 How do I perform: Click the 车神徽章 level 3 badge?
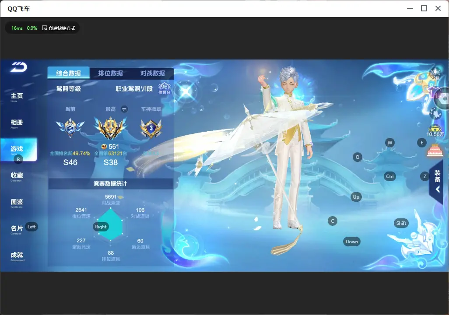pyautogui.click(x=151, y=128)
